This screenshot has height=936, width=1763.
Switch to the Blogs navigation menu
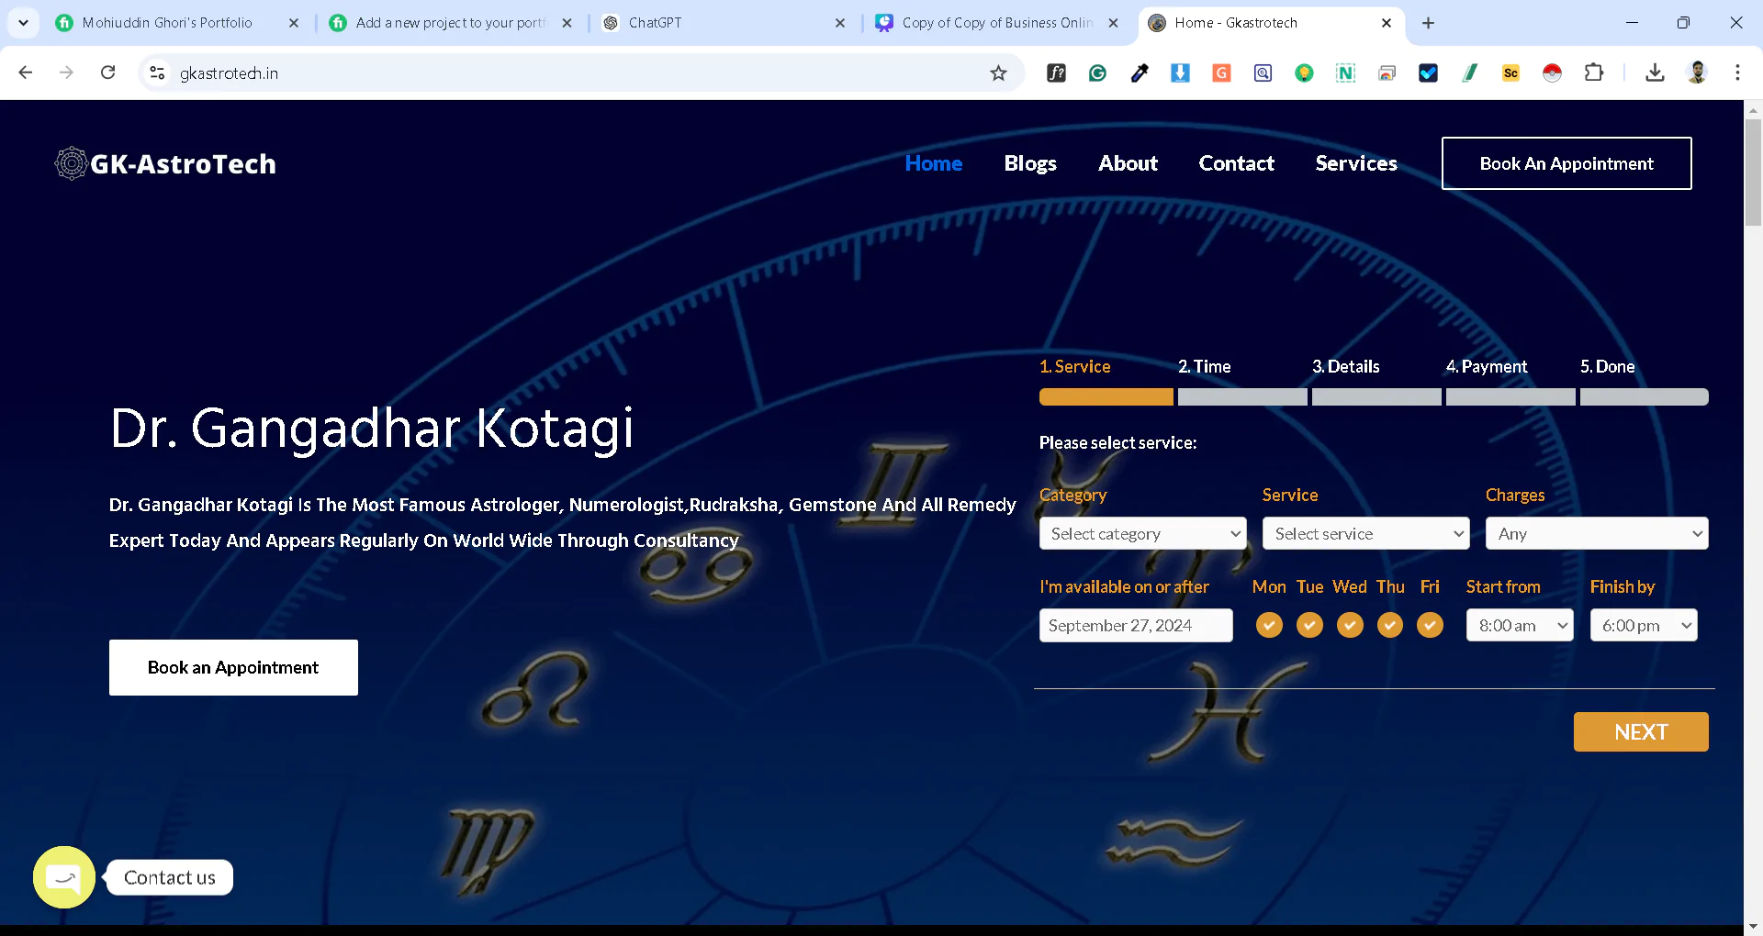(x=1029, y=163)
